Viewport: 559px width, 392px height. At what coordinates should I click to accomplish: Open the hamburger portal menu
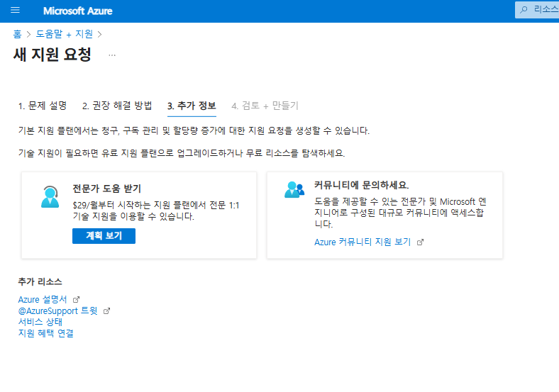15,11
